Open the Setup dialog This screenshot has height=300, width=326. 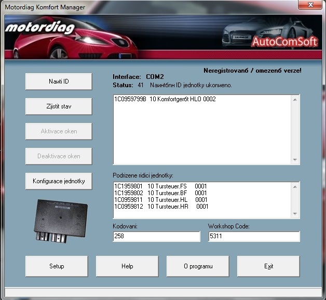(x=57, y=266)
